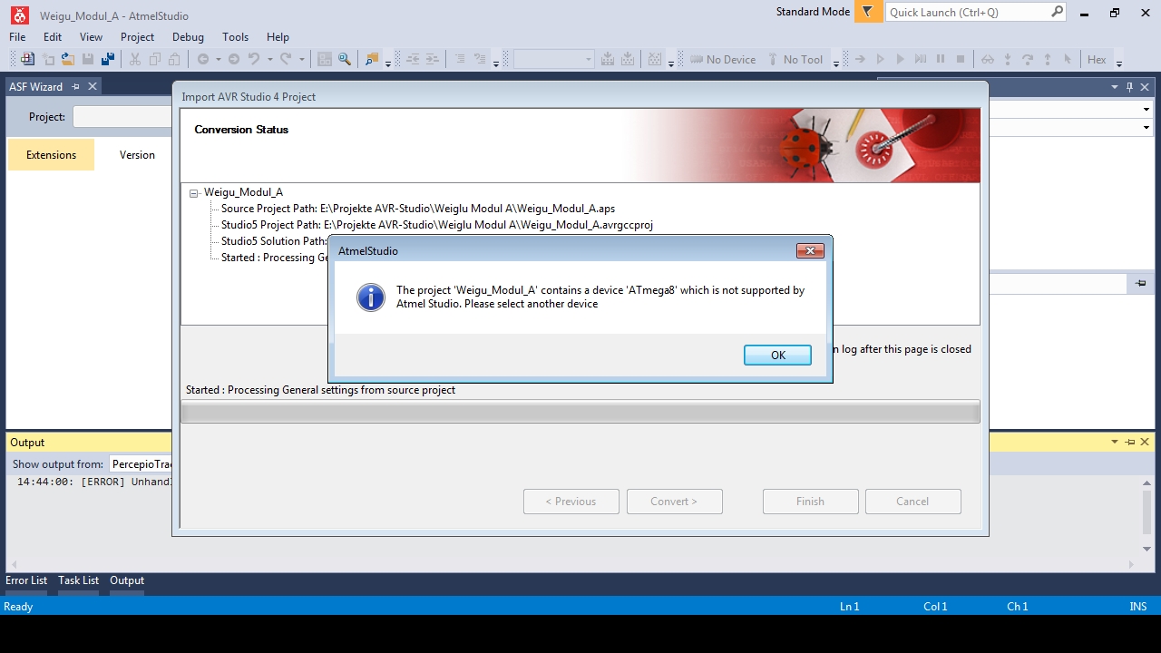
Task: Click the Step Out up-arrow icon
Action: click(1048, 59)
